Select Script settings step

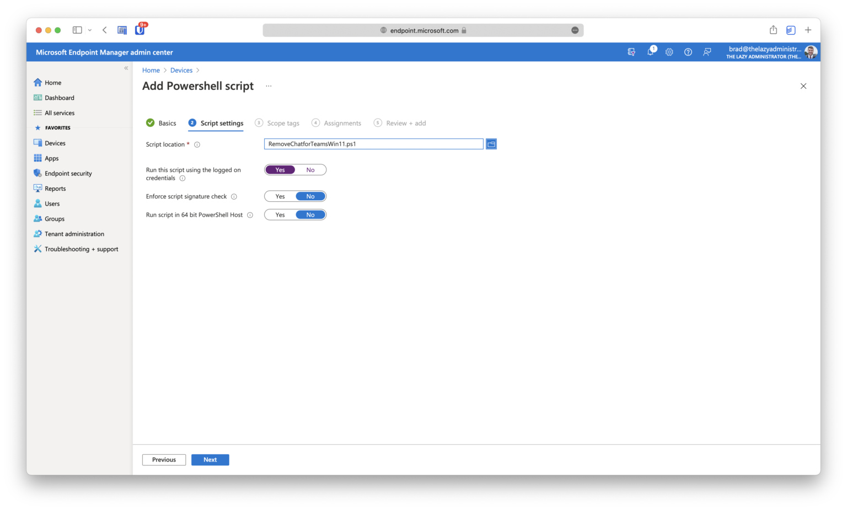(x=216, y=123)
